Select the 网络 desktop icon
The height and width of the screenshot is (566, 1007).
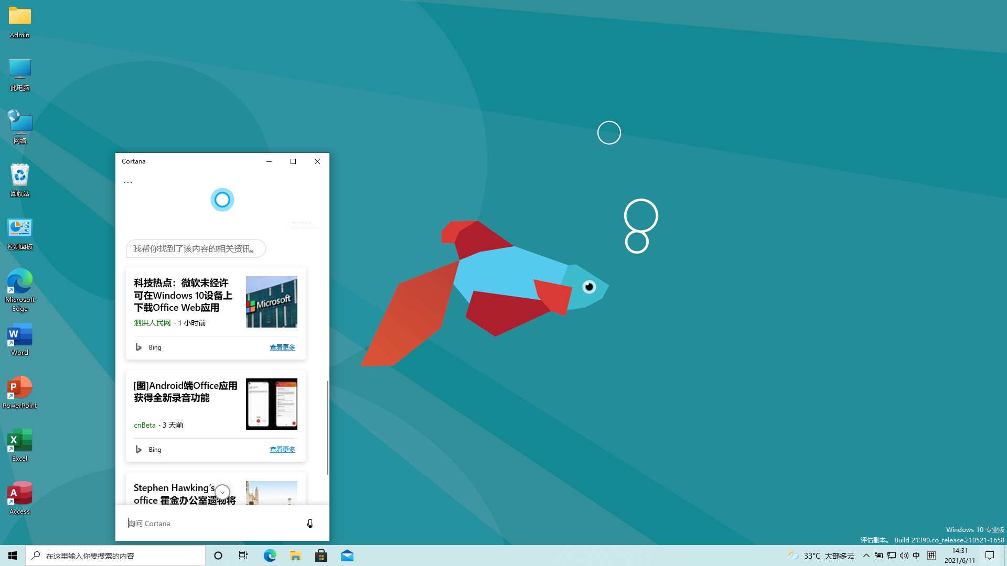point(20,127)
